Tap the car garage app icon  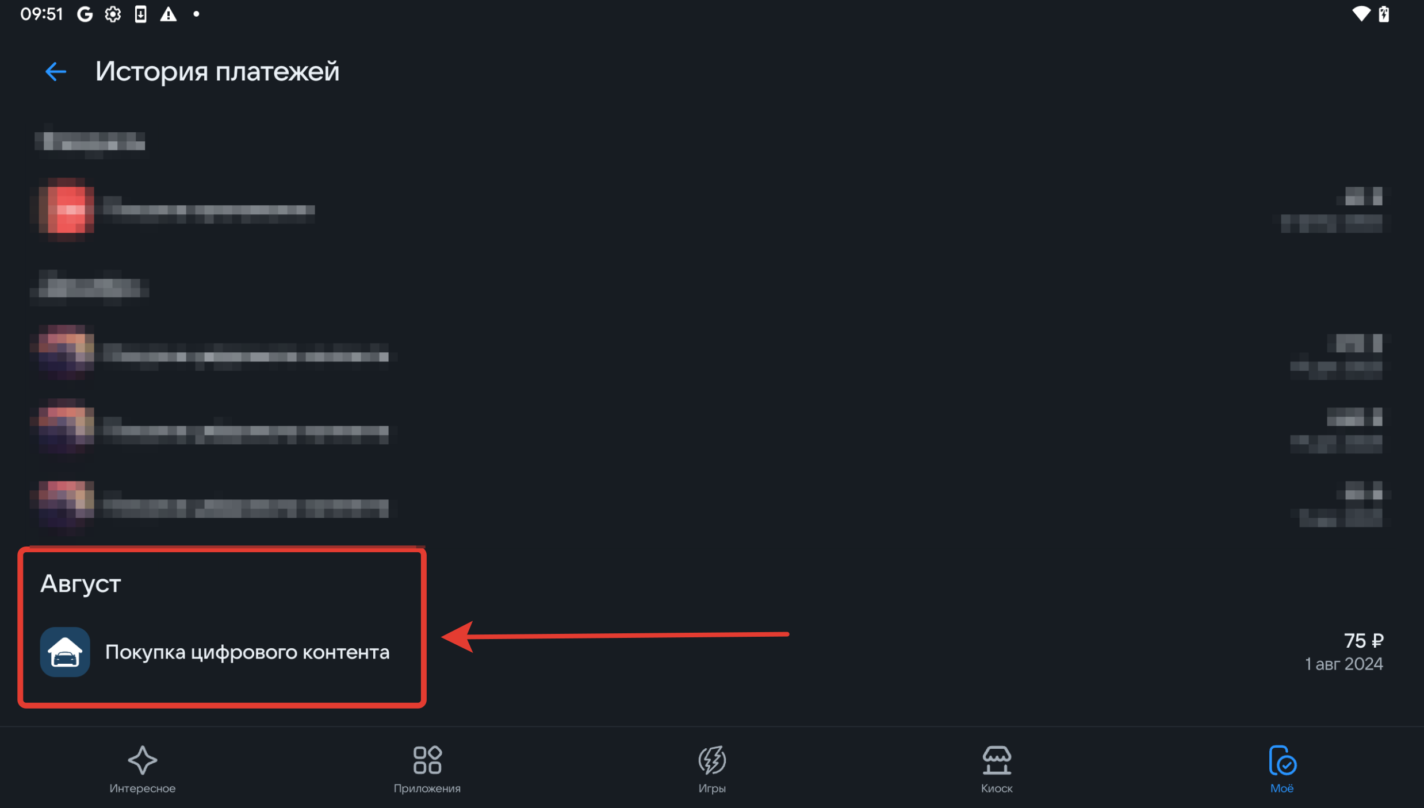click(65, 652)
